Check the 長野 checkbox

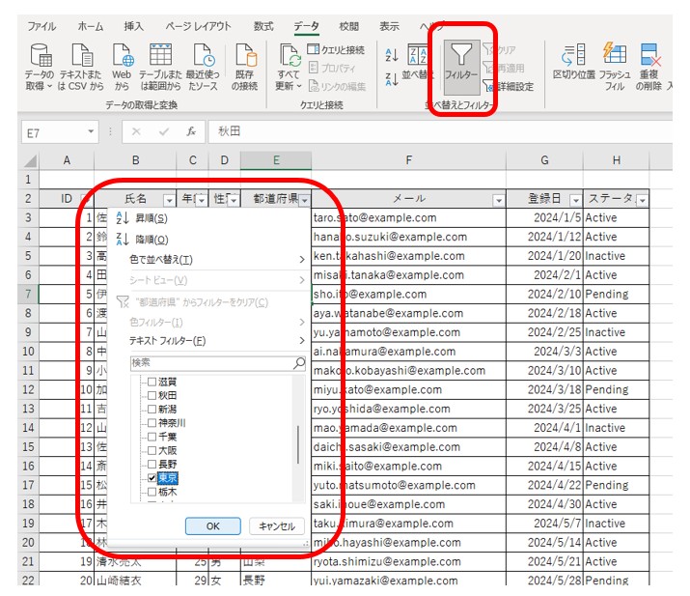pos(152,464)
